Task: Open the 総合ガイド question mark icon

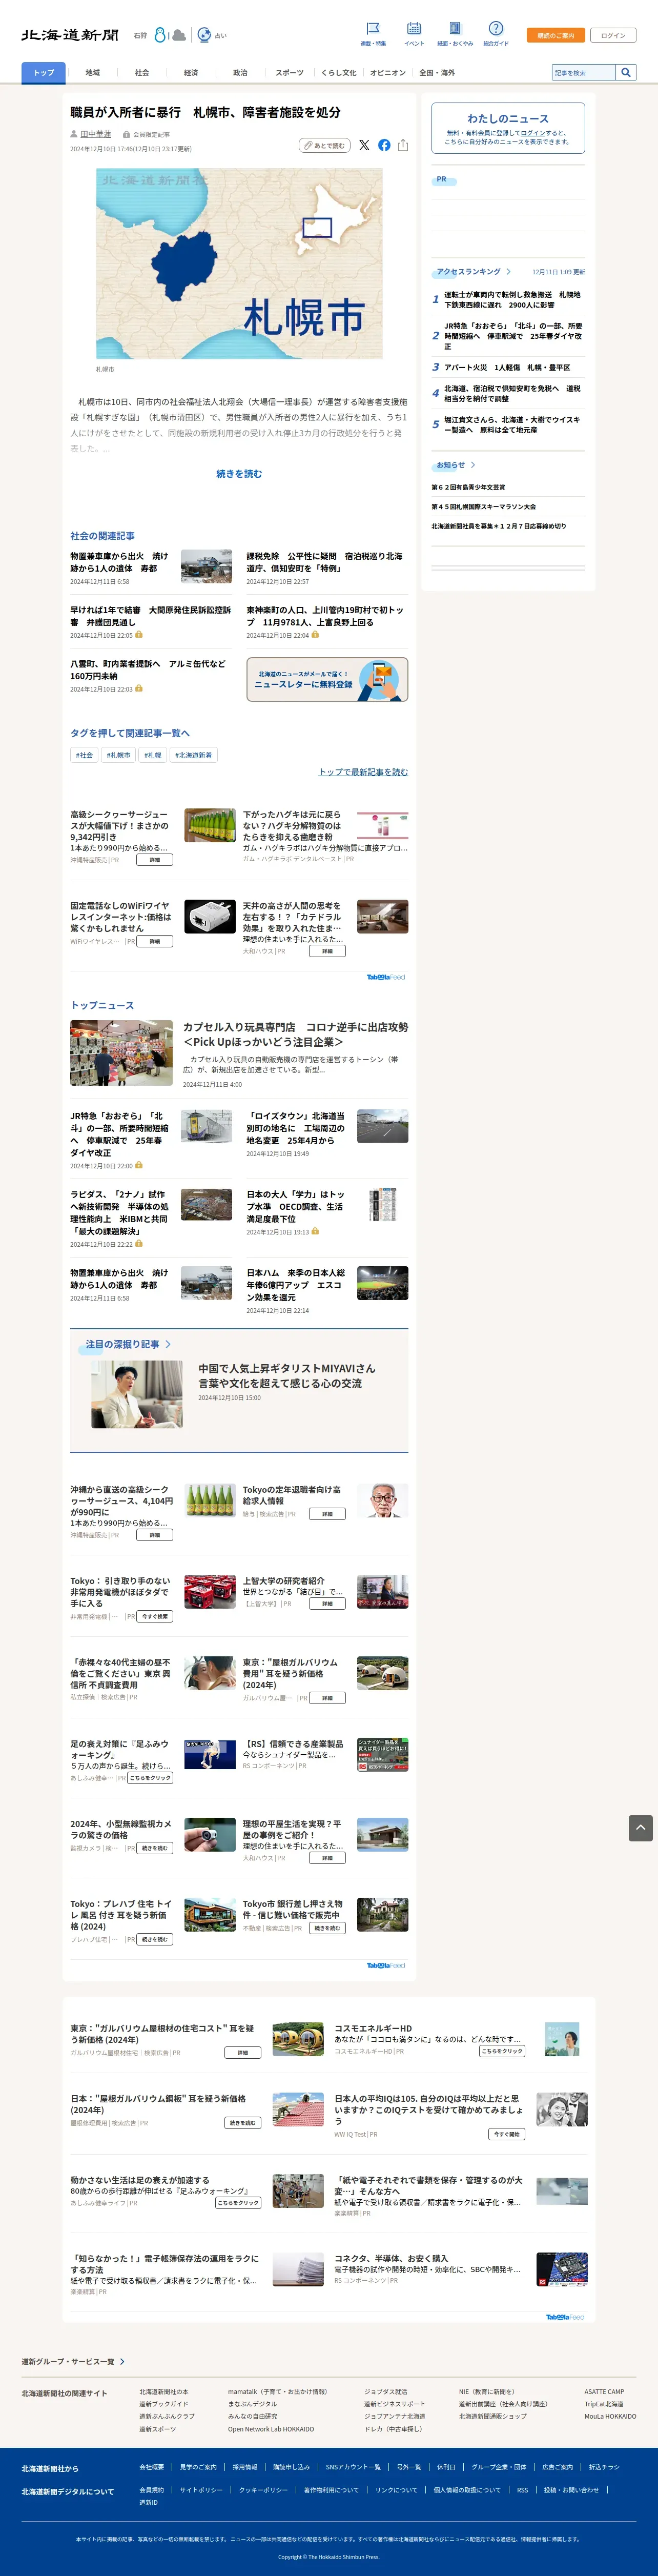Action: [x=496, y=29]
